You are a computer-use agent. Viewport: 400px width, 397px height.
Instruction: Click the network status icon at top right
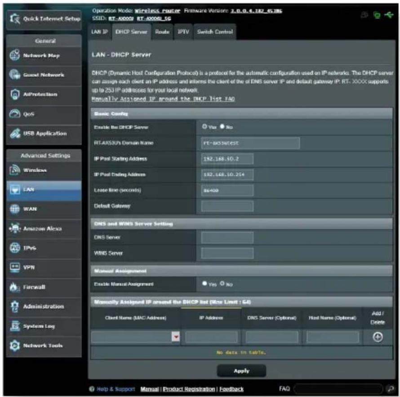(377, 15)
